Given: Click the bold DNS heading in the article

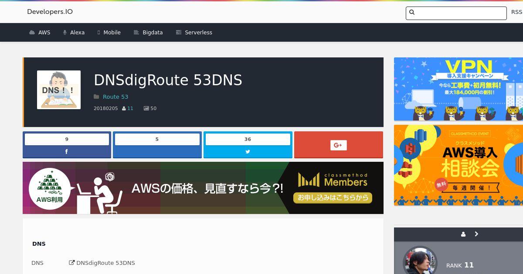Looking at the screenshot, I should [39, 244].
